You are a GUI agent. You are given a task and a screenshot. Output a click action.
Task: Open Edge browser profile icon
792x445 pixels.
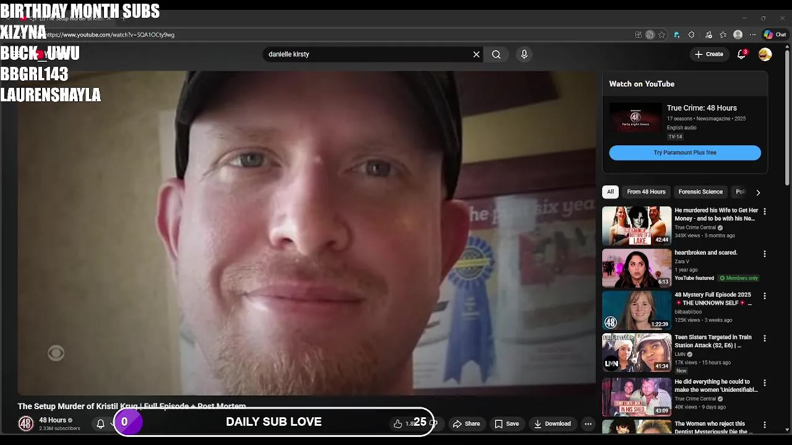(738, 35)
